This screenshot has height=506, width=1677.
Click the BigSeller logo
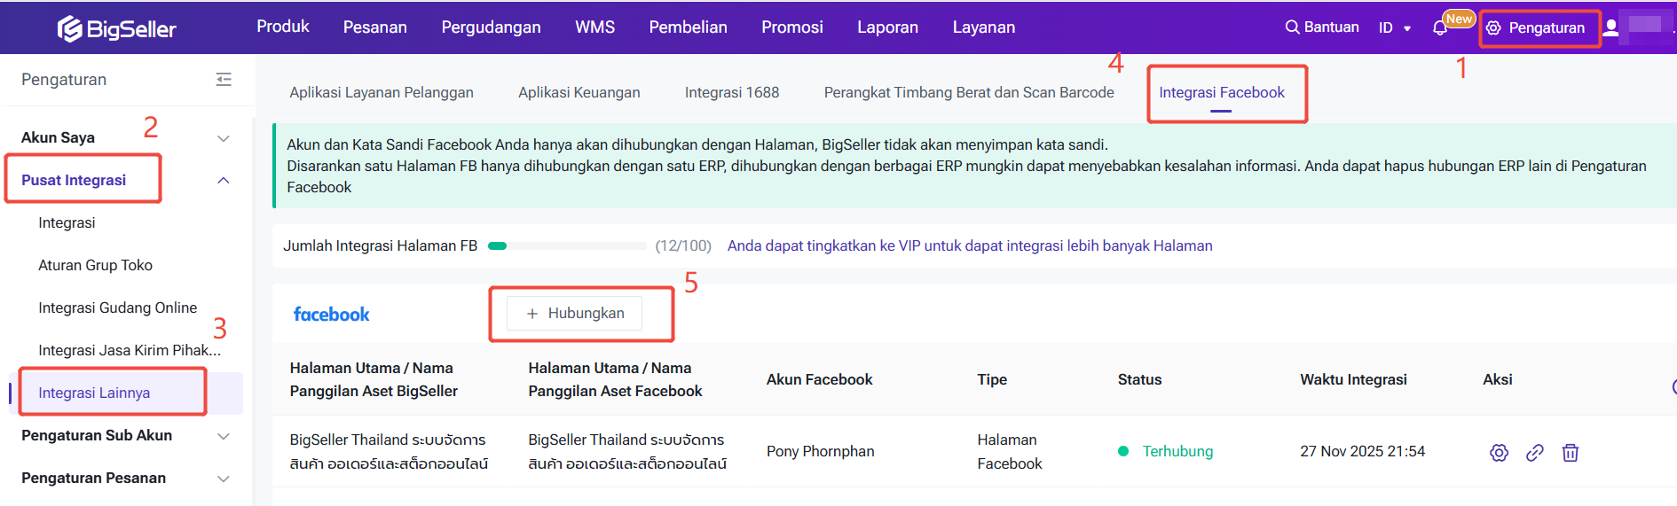(x=116, y=28)
